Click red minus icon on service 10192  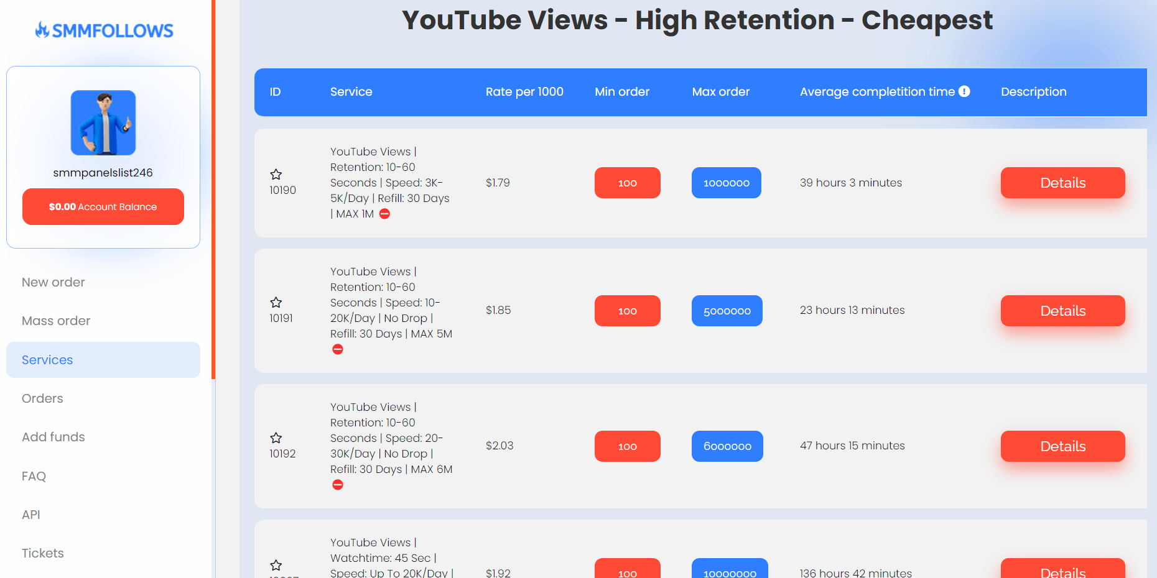pos(338,485)
